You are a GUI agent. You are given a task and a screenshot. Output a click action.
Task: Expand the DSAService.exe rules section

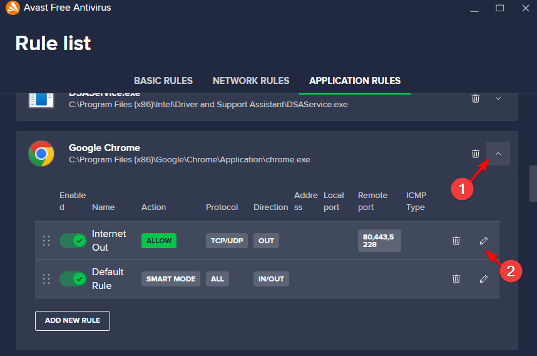[498, 98]
